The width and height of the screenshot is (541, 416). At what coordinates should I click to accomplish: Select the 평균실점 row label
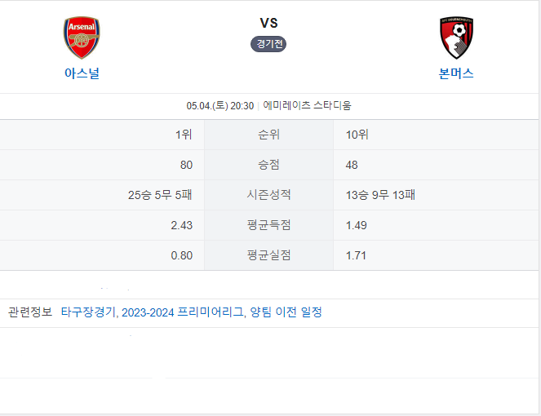pos(268,255)
